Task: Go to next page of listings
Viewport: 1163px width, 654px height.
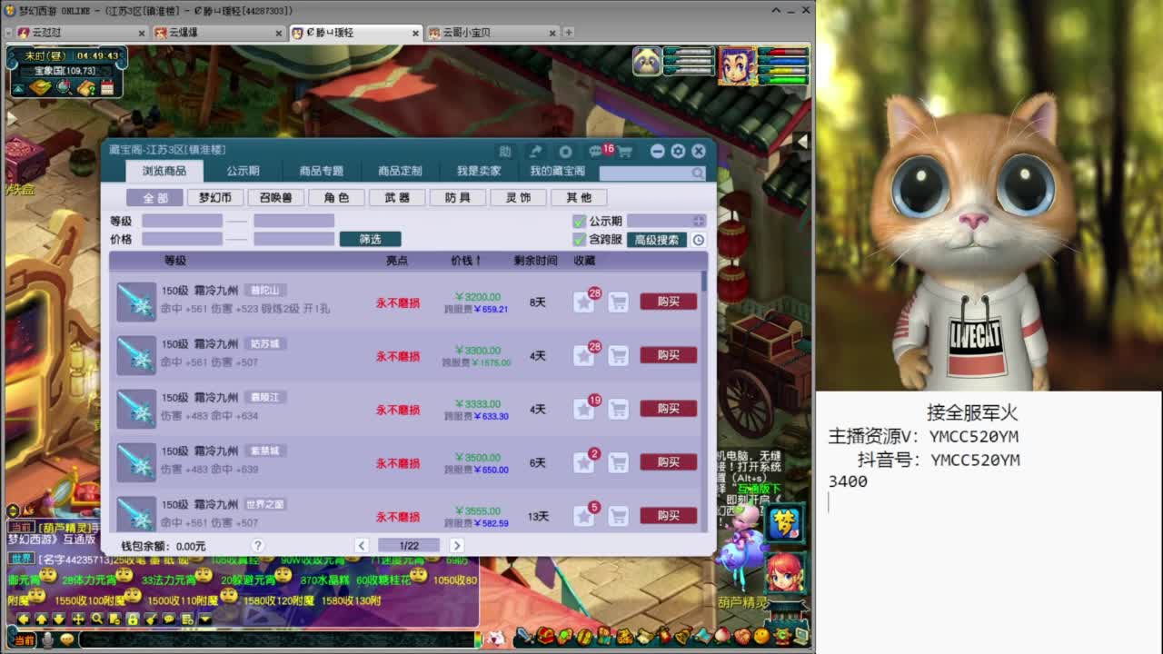Action: pyautogui.click(x=457, y=546)
